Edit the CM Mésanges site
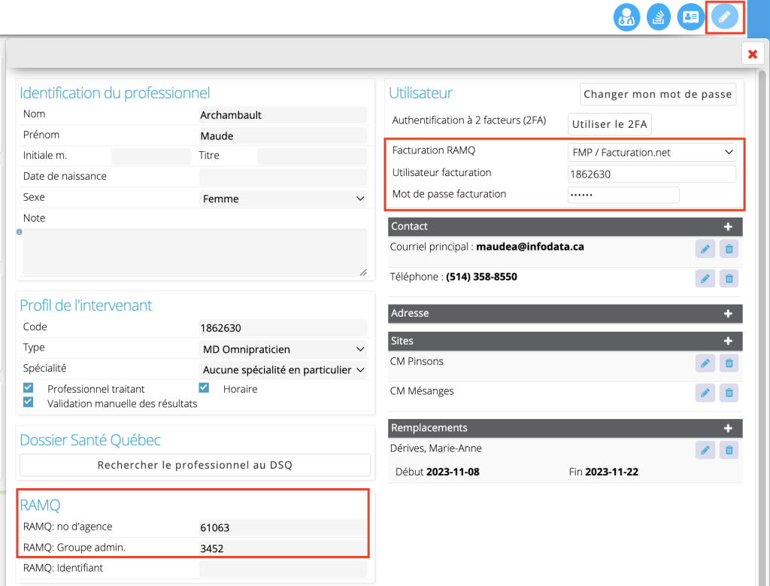 tap(705, 393)
